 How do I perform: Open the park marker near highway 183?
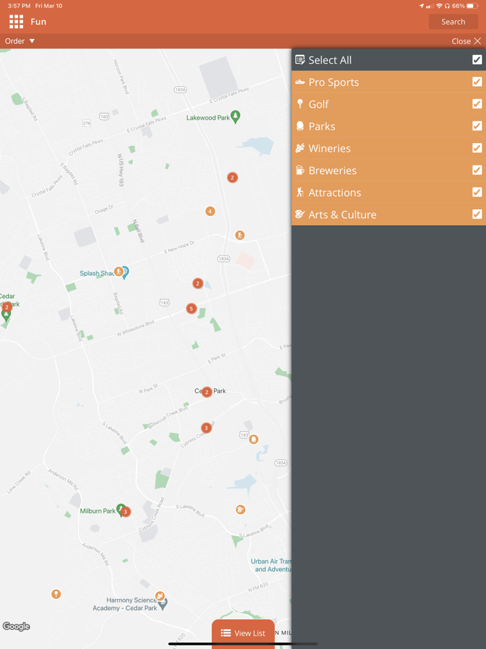click(x=253, y=439)
